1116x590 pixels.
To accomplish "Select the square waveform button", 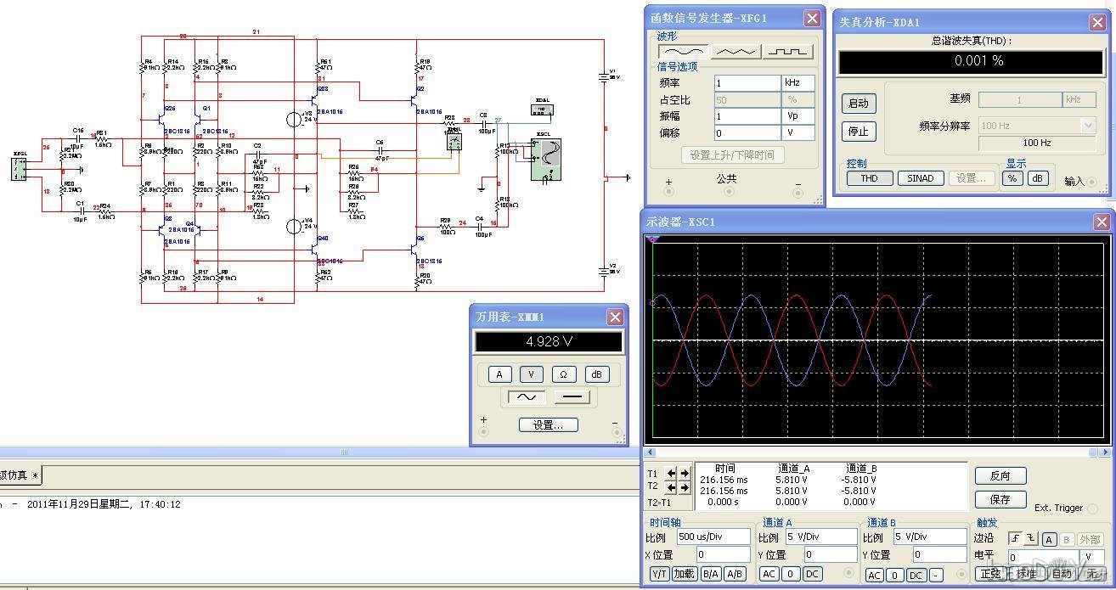I will tap(787, 52).
